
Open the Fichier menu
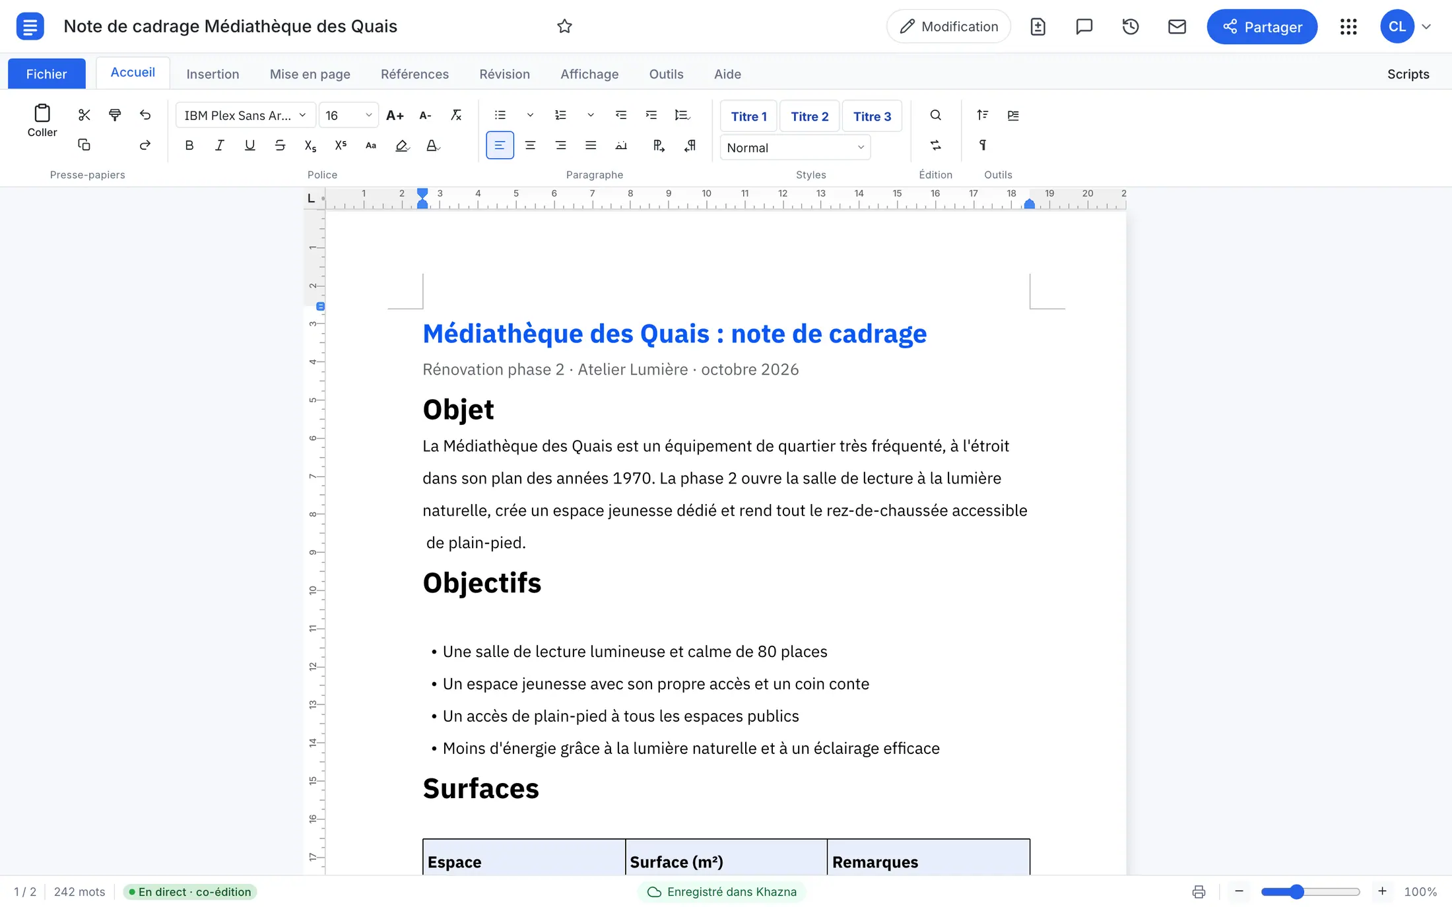[46, 74]
